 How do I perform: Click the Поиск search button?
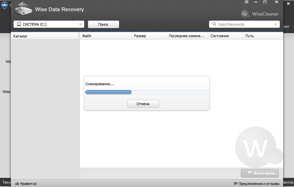(103, 24)
